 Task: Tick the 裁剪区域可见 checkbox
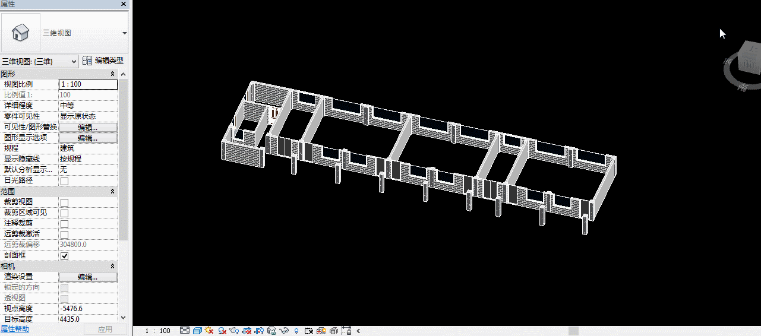click(x=64, y=213)
